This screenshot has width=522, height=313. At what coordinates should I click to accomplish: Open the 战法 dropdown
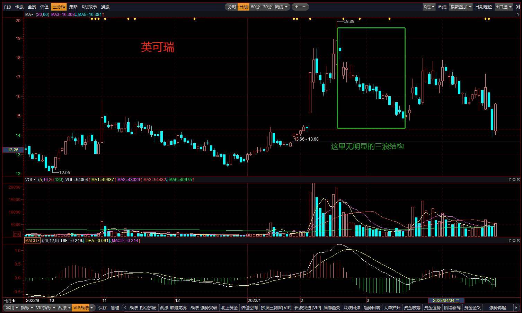(x=64, y=307)
